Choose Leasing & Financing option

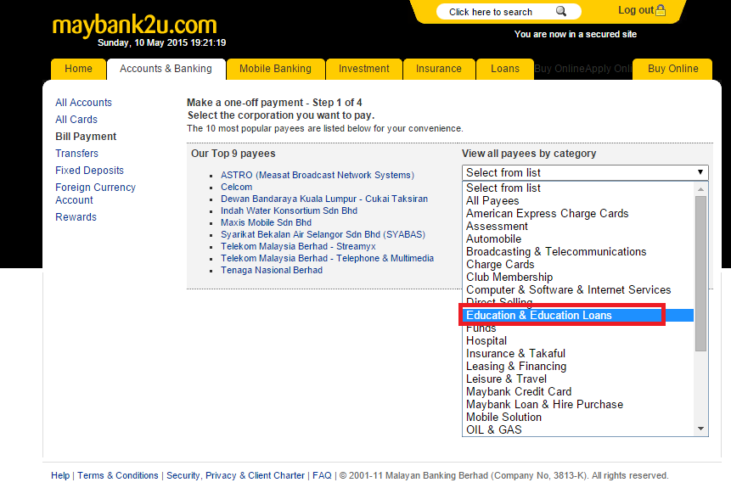[516, 367]
